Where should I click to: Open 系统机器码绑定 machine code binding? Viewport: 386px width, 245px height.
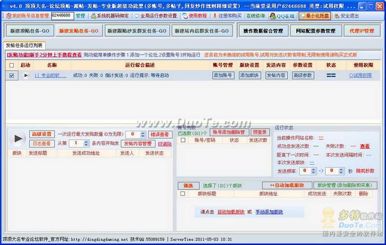click(110, 16)
